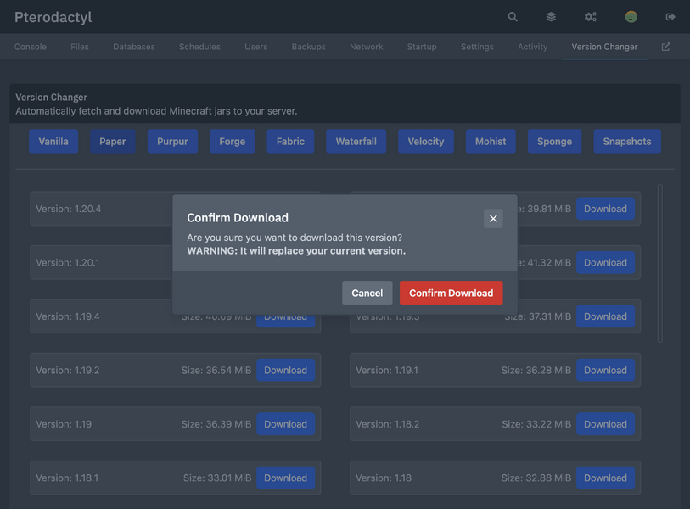Image resolution: width=690 pixels, height=509 pixels.
Task: Download version 1.18
Action: [x=605, y=478]
